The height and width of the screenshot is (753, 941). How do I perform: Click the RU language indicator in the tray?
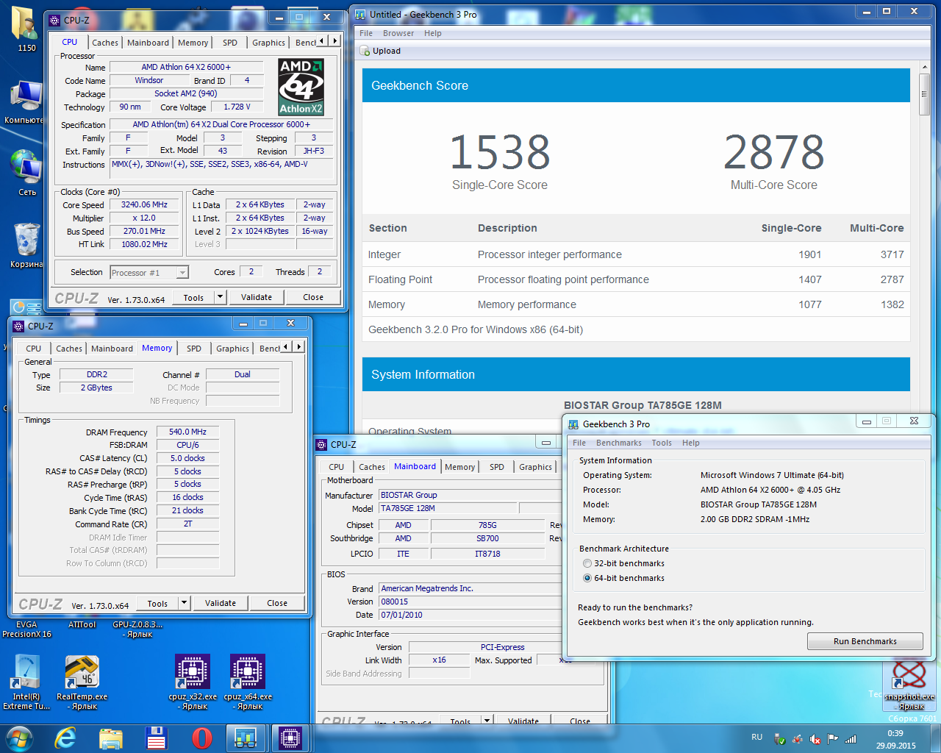[757, 737]
